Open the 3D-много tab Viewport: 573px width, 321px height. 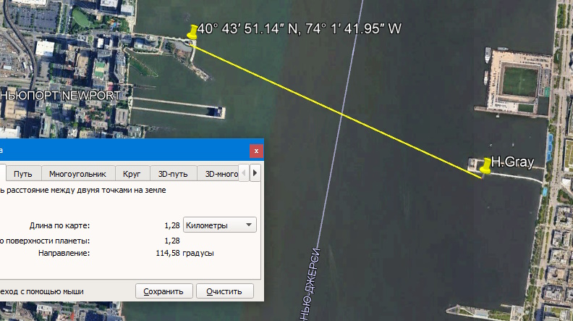(x=219, y=173)
